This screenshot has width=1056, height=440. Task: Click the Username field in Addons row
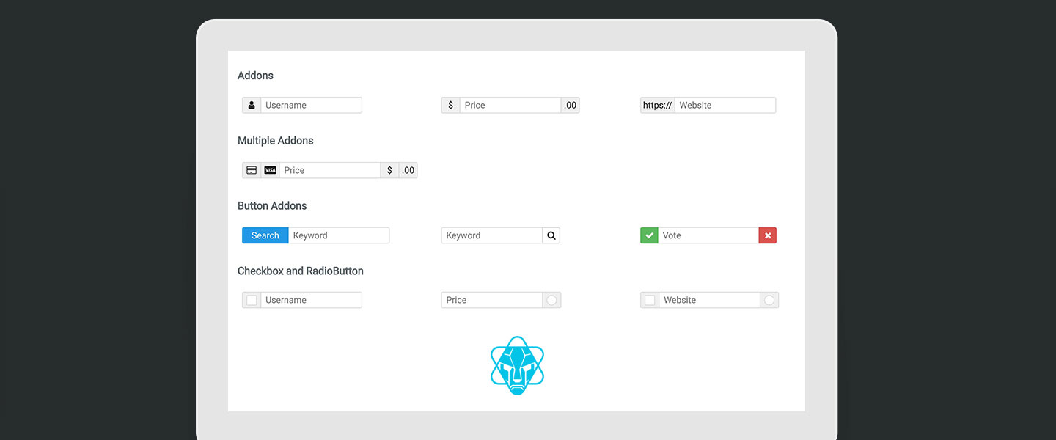pyautogui.click(x=311, y=105)
